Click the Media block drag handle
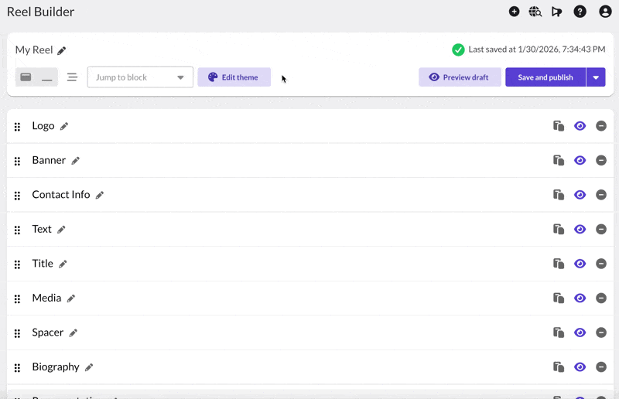The image size is (619, 399). (x=17, y=299)
